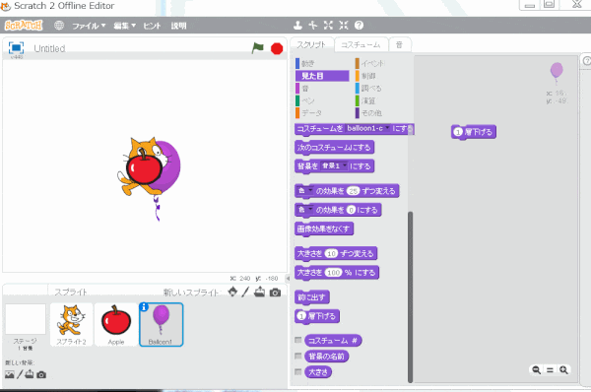The height and width of the screenshot is (392, 591).
Task: Take new sprite from camera icon
Action: click(x=275, y=293)
